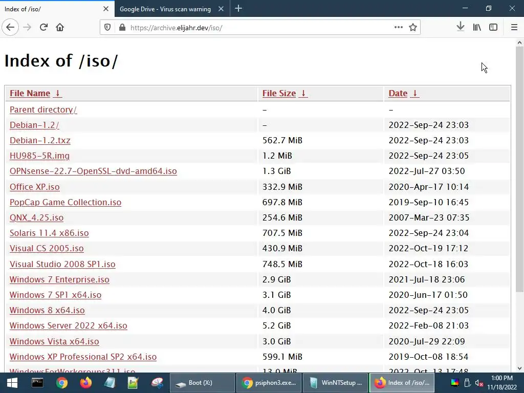Download Debian-1.2.txz

tap(40, 140)
